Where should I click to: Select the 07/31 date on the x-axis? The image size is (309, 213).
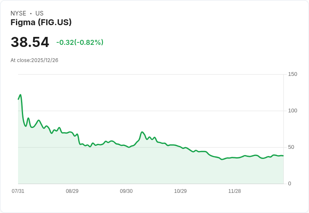coord(18,191)
